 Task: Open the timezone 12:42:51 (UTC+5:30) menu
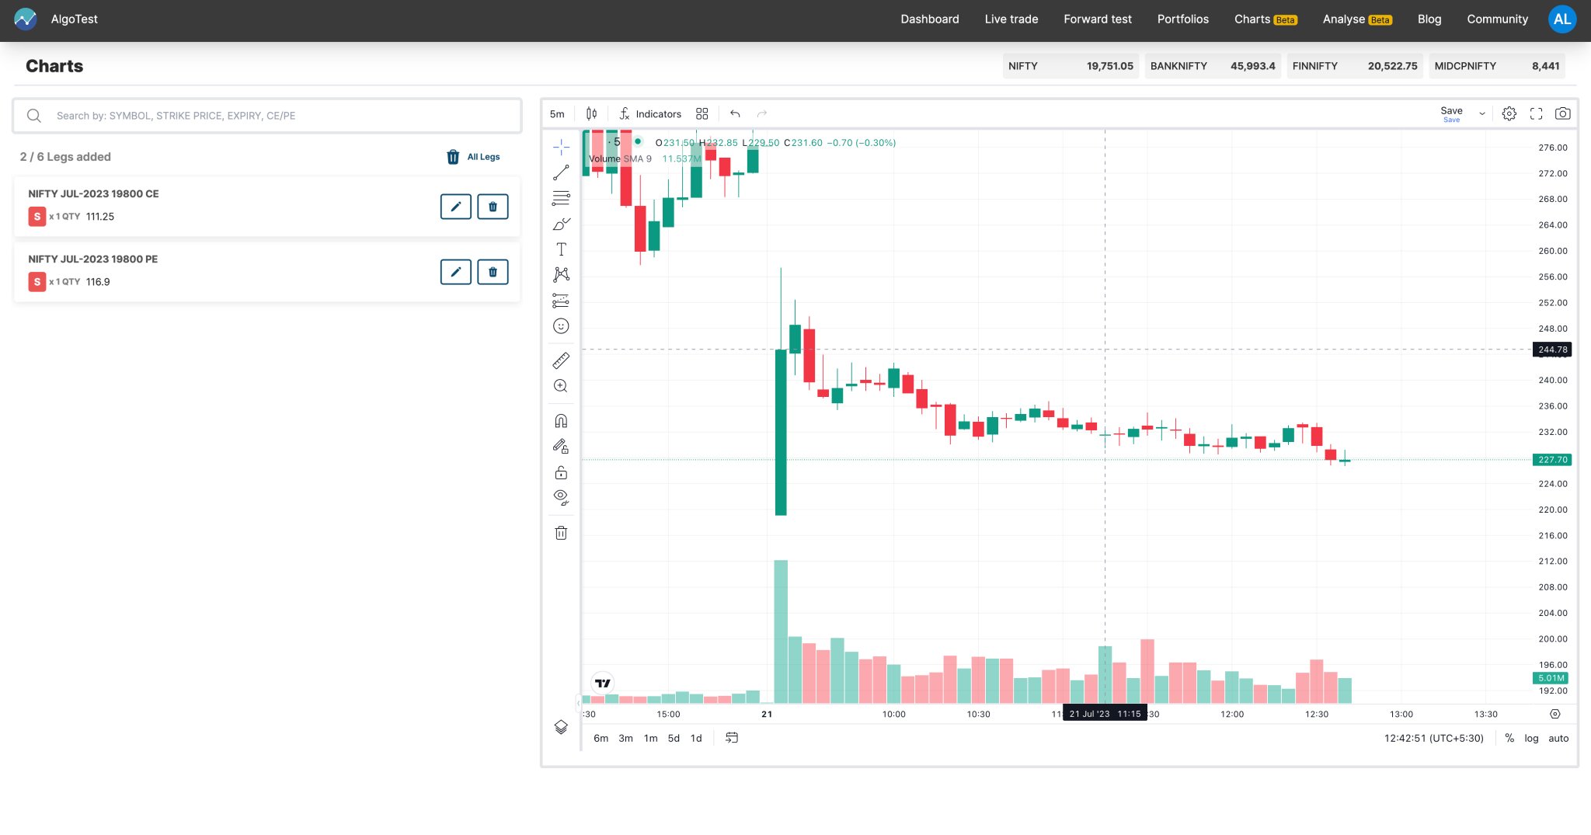(1433, 739)
